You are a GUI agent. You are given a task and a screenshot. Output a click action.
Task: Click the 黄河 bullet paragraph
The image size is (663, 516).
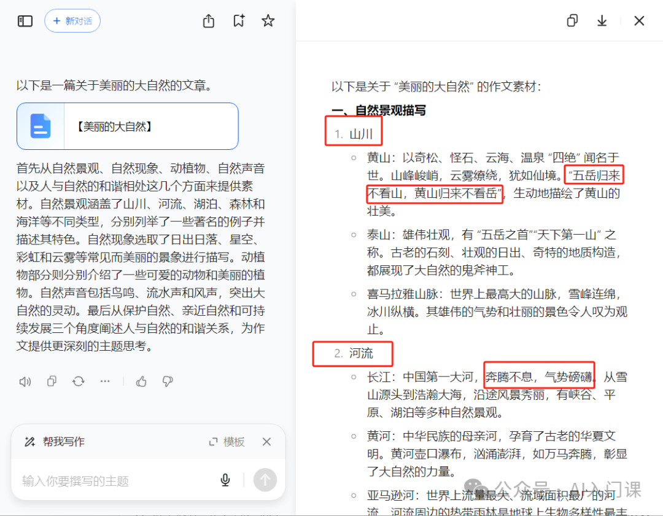pos(497,454)
